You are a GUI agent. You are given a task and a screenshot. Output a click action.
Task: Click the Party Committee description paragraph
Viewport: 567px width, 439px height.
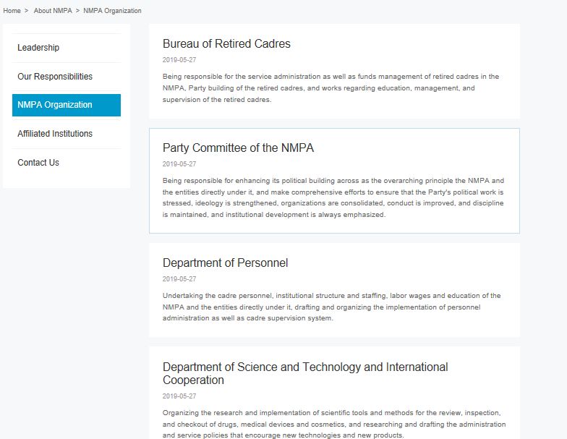[333, 197]
